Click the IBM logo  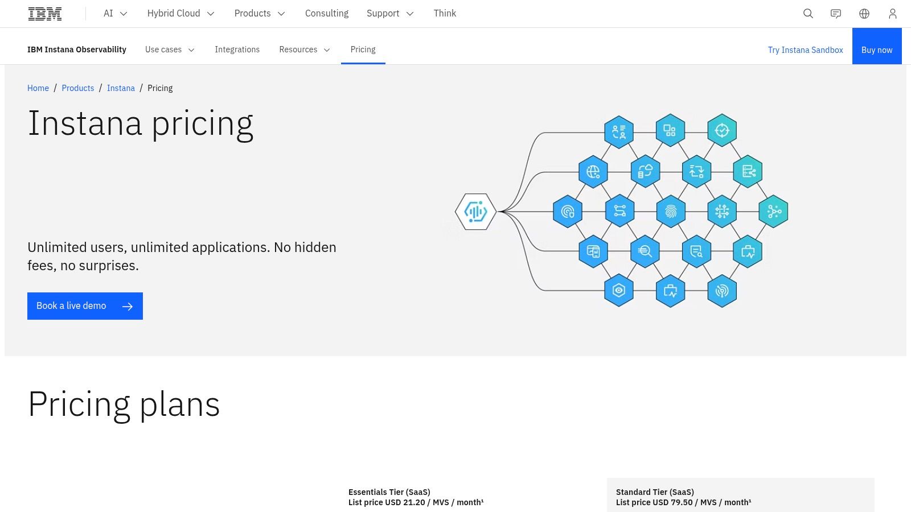click(x=44, y=13)
